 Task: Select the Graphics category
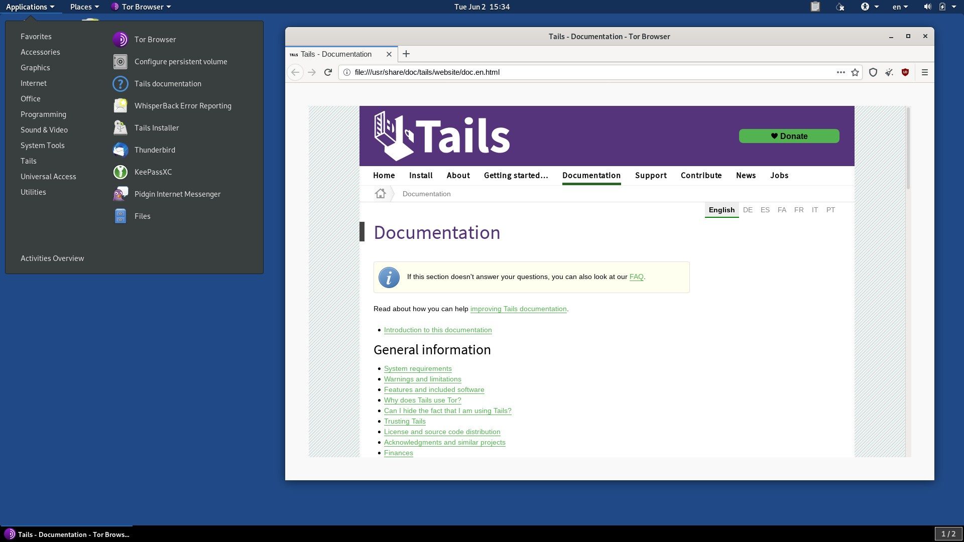(x=35, y=68)
